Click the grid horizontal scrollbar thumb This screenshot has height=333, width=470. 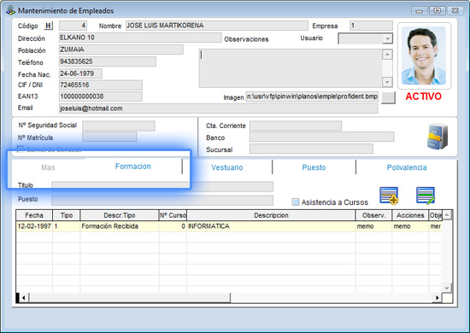(x=130, y=298)
